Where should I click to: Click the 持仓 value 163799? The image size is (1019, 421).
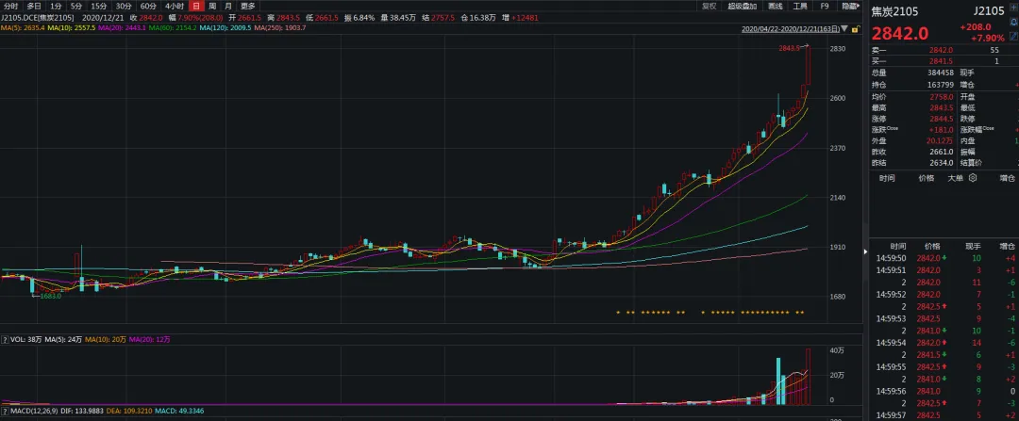[939, 85]
